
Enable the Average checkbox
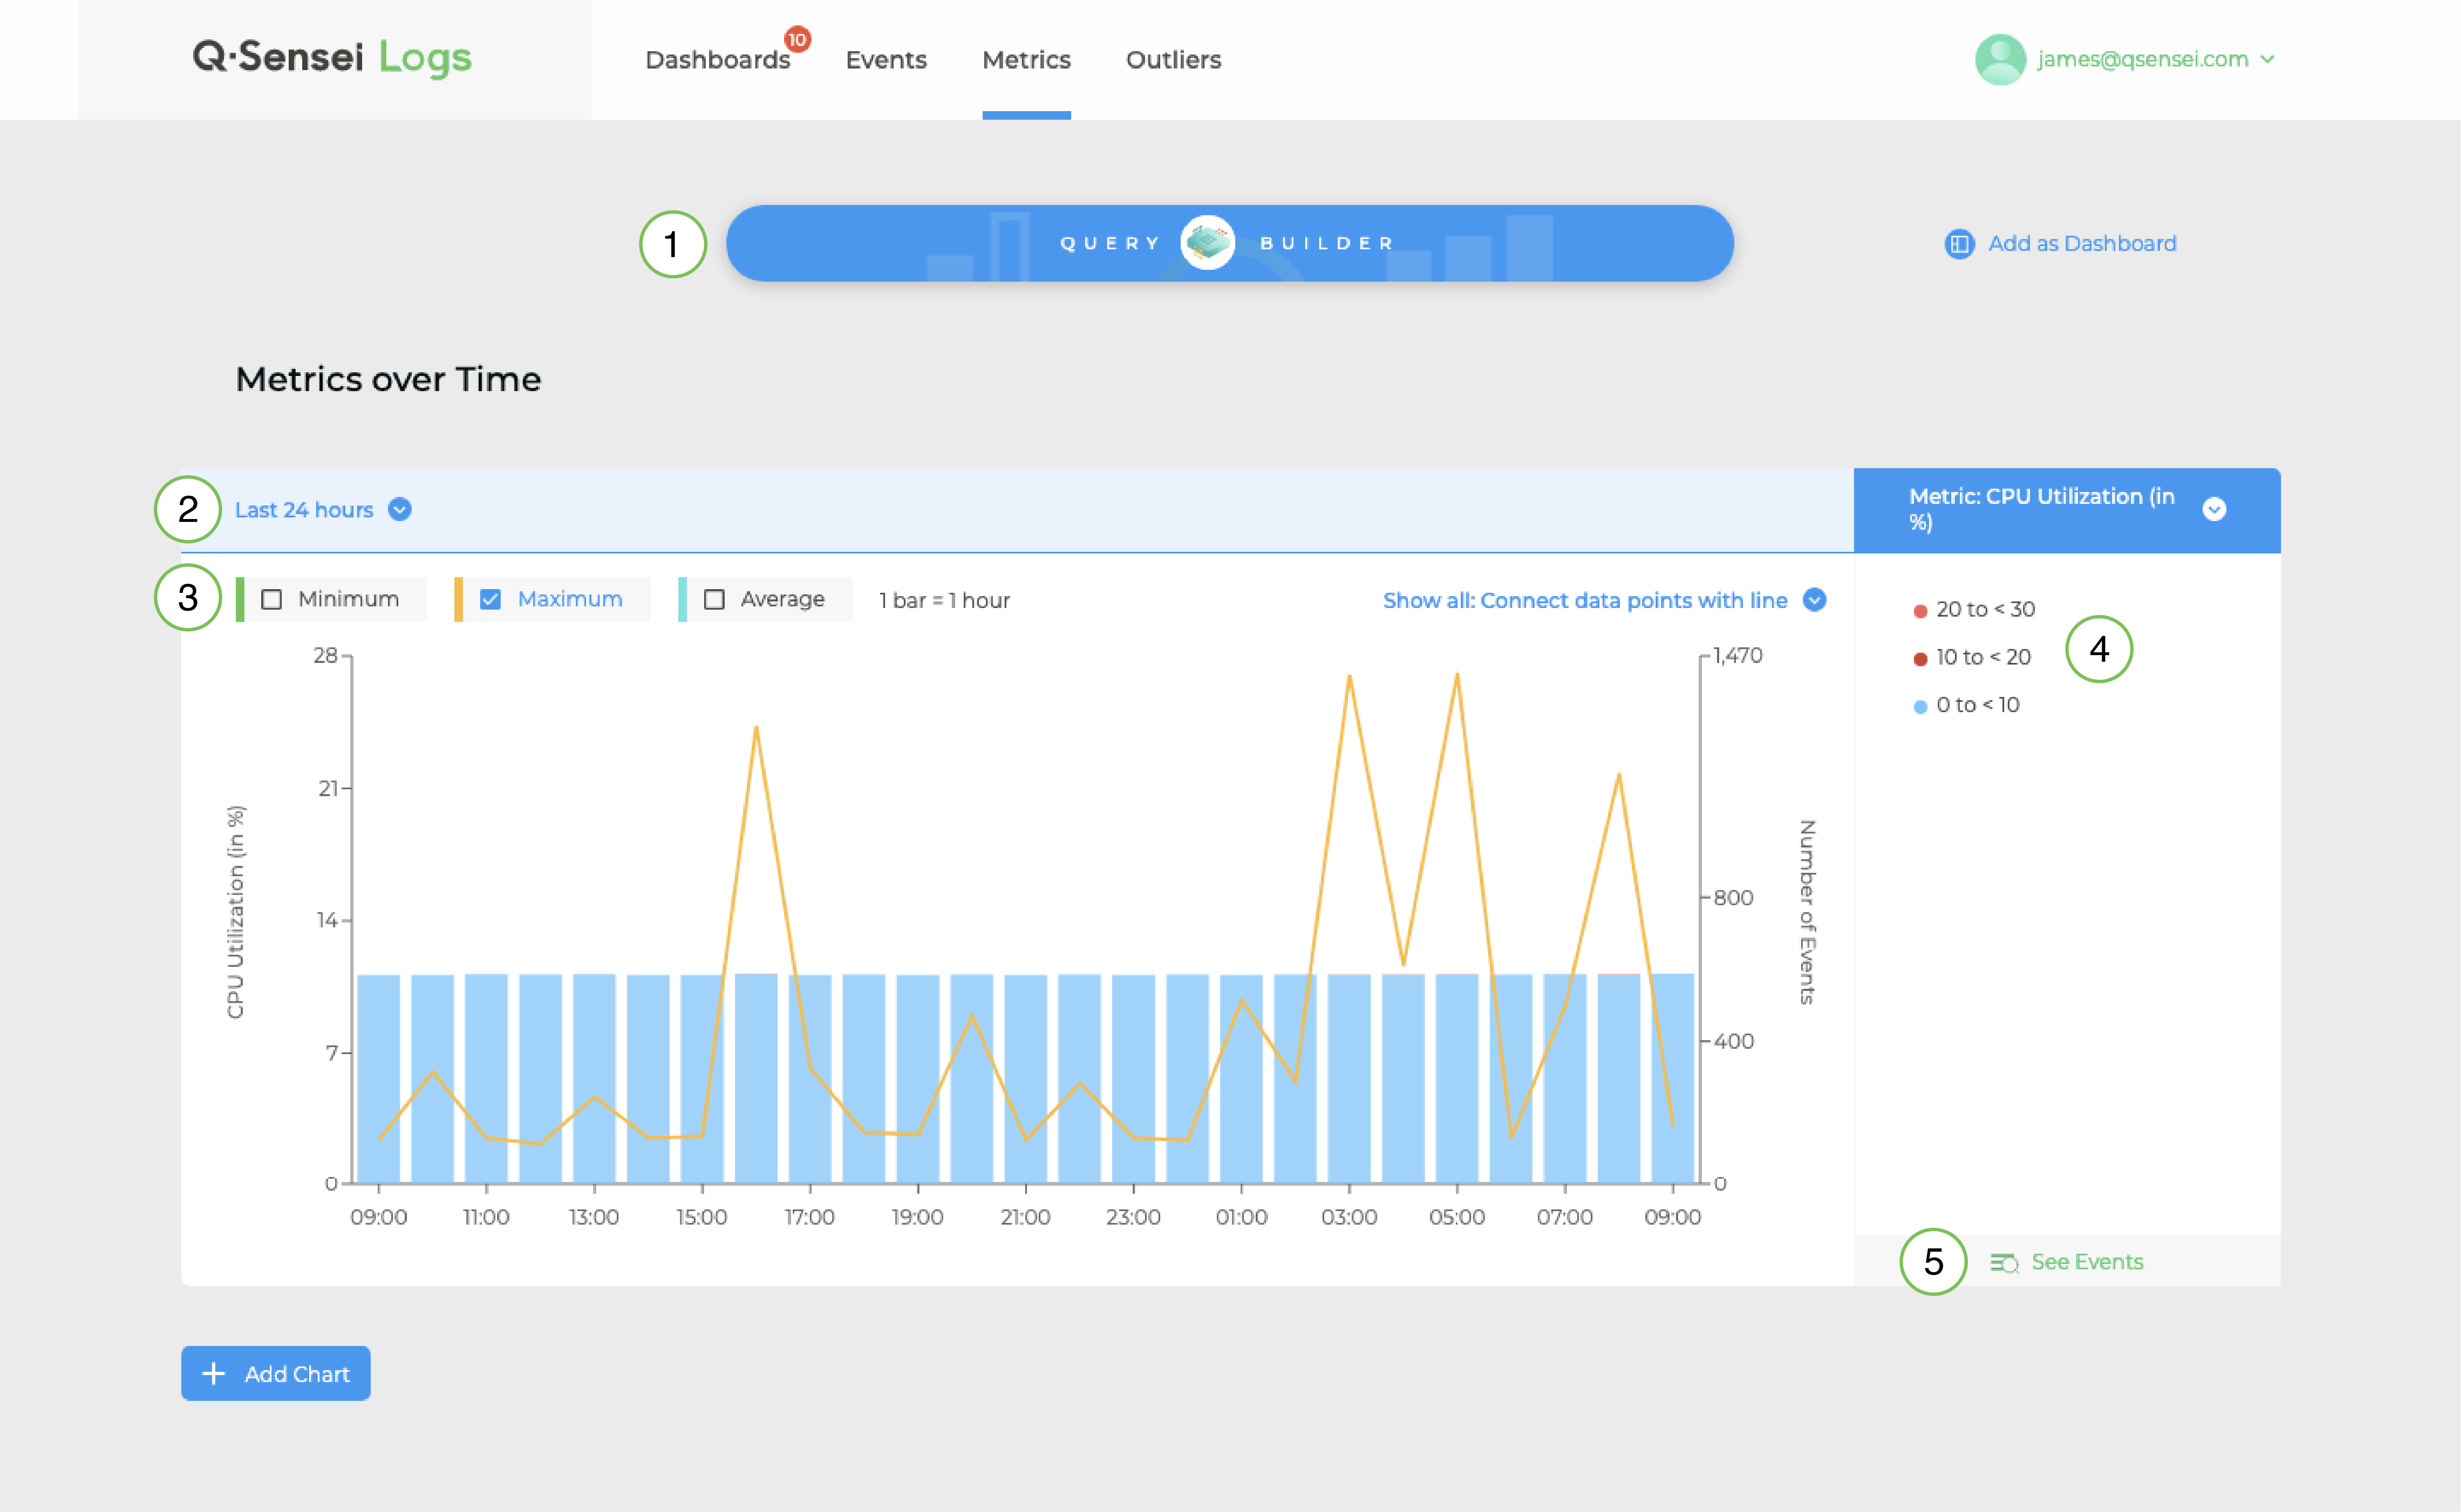(x=714, y=599)
